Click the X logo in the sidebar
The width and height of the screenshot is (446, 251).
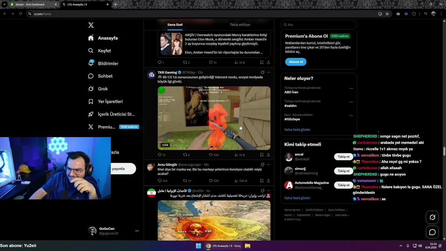[x=91, y=25]
